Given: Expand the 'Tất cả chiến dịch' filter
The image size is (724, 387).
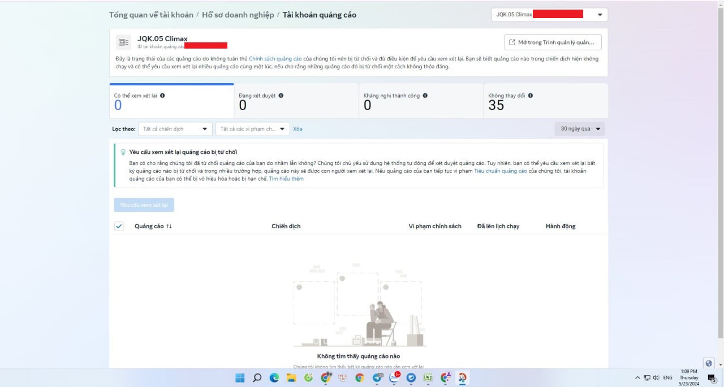Looking at the screenshot, I should tap(175, 129).
